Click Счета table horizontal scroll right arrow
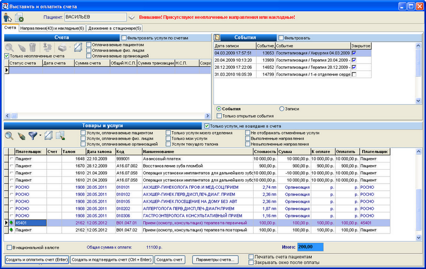Screen dimensions: 426x269 click(207, 116)
